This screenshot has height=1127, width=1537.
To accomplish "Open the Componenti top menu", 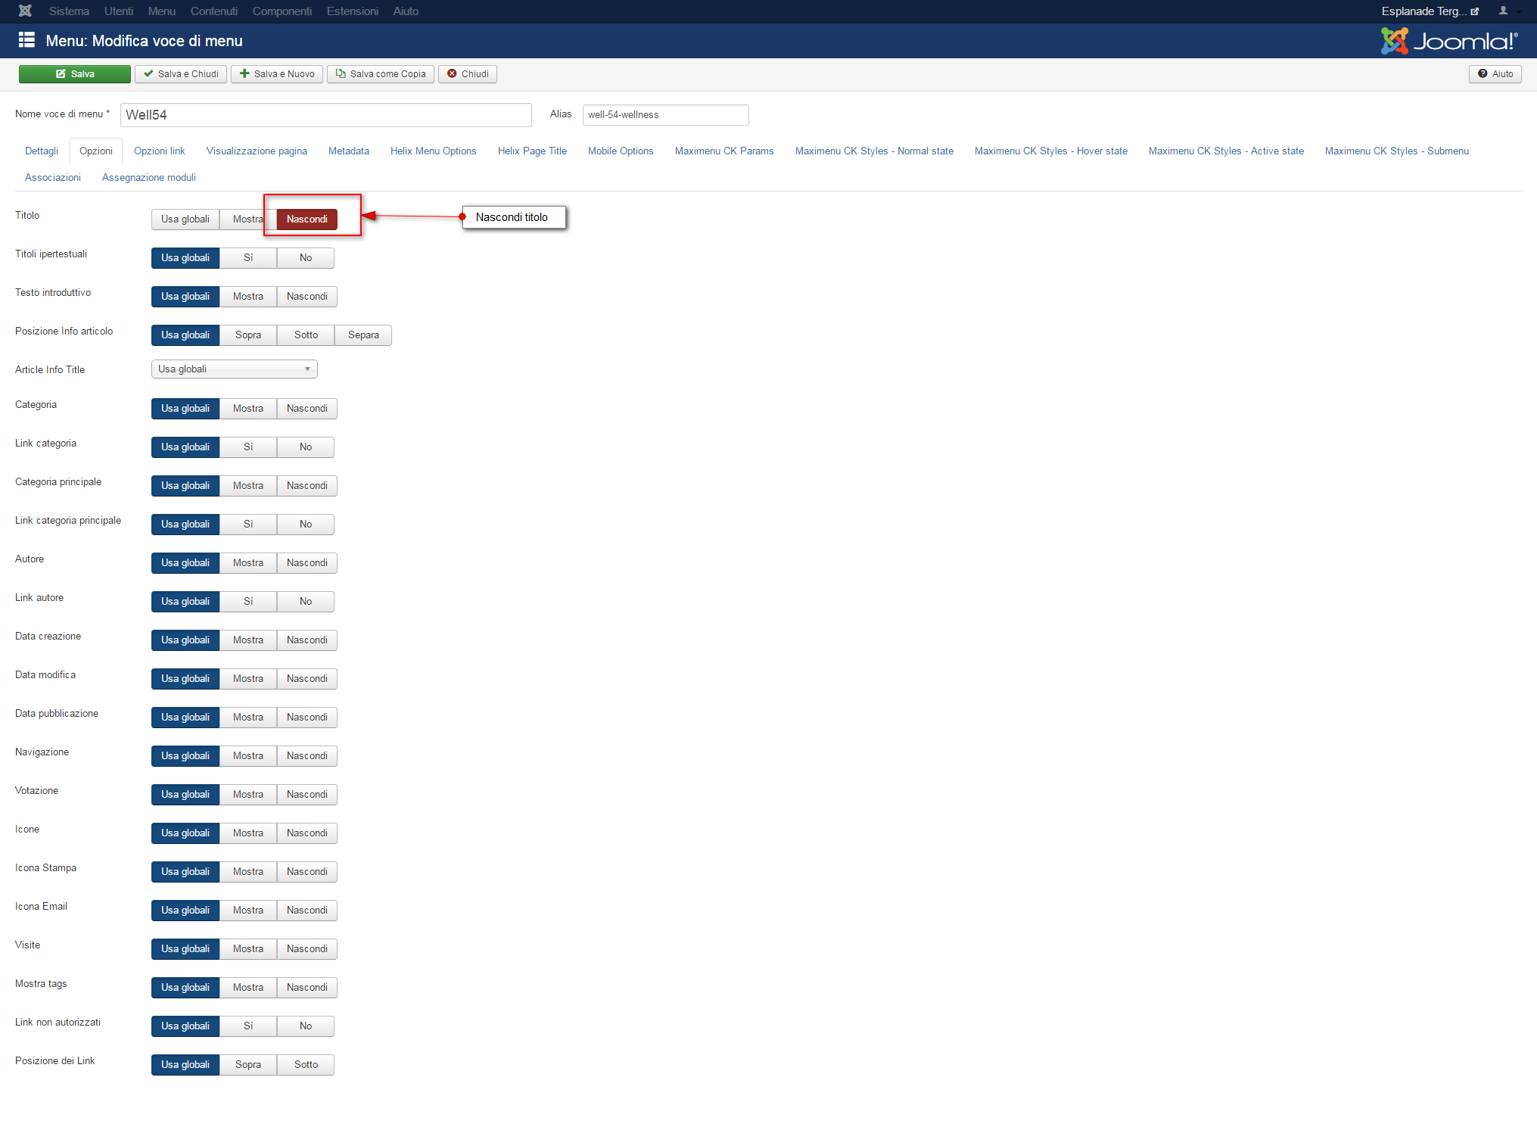I will pos(282,11).
